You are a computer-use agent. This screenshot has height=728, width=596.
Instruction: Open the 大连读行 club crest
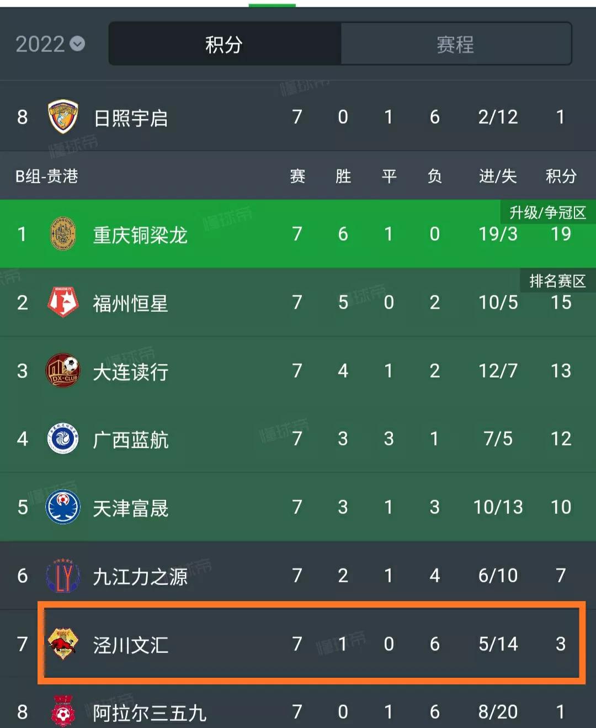(x=62, y=371)
